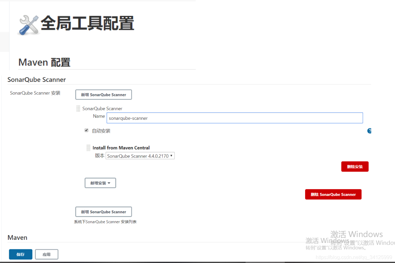Click the Install from Maven Central text

coord(121,148)
